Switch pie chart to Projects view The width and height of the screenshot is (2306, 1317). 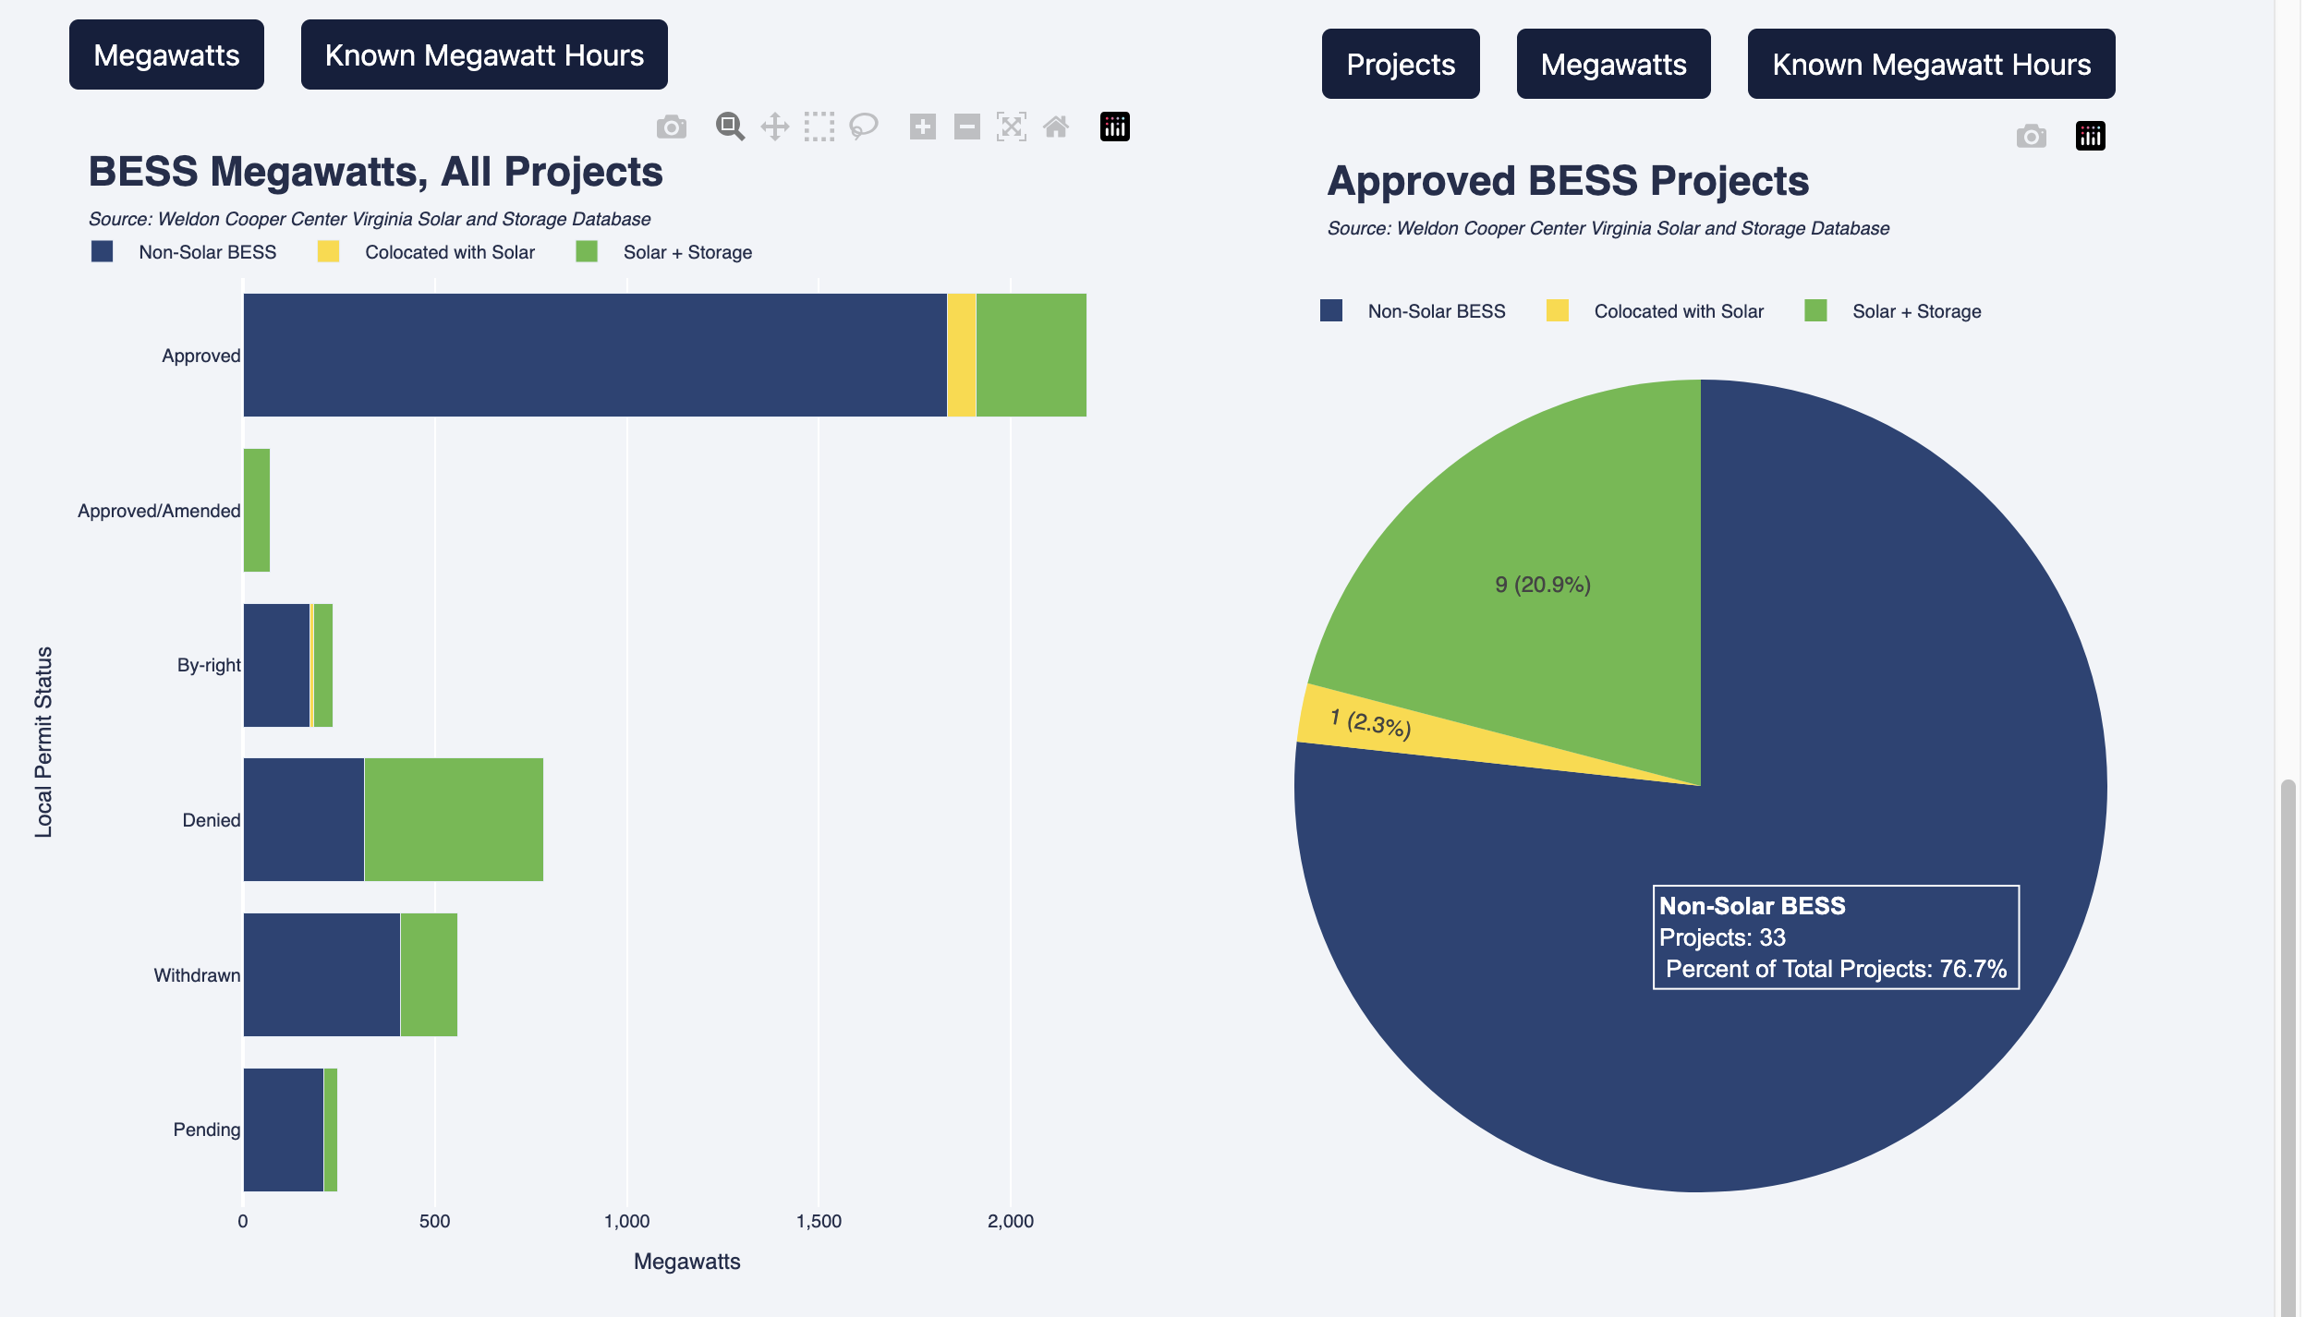(x=1400, y=64)
